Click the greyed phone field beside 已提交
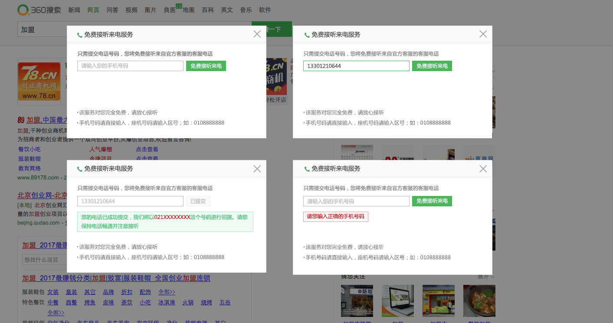Screen dimensions: 613x323 tap(130, 201)
